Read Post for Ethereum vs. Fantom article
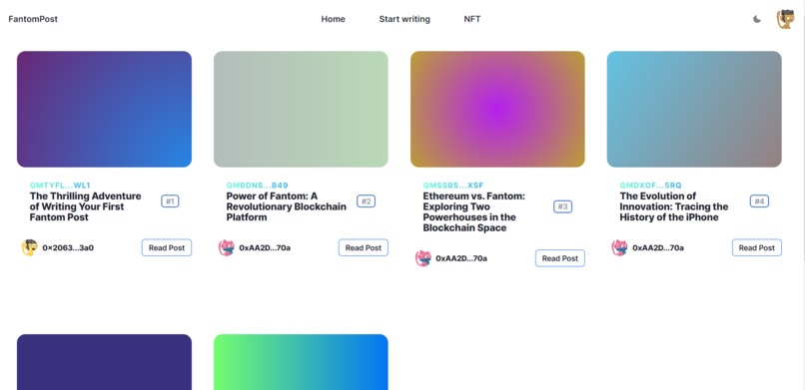The image size is (805, 390). pyautogui.click(x=560, y=258)
